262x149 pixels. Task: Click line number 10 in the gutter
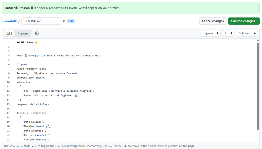pyautogui.click(x=8, y=82)
